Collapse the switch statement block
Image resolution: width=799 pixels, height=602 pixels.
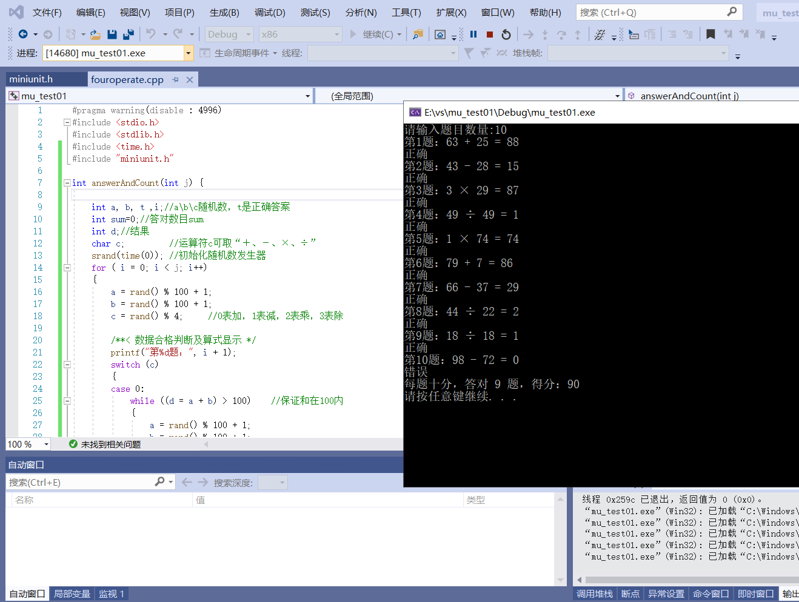67,365
